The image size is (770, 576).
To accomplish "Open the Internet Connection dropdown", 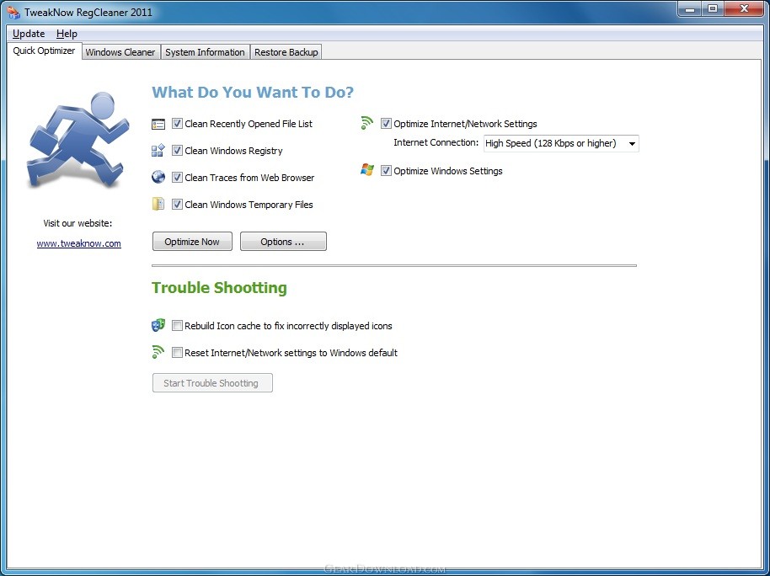I will point(561,143).
